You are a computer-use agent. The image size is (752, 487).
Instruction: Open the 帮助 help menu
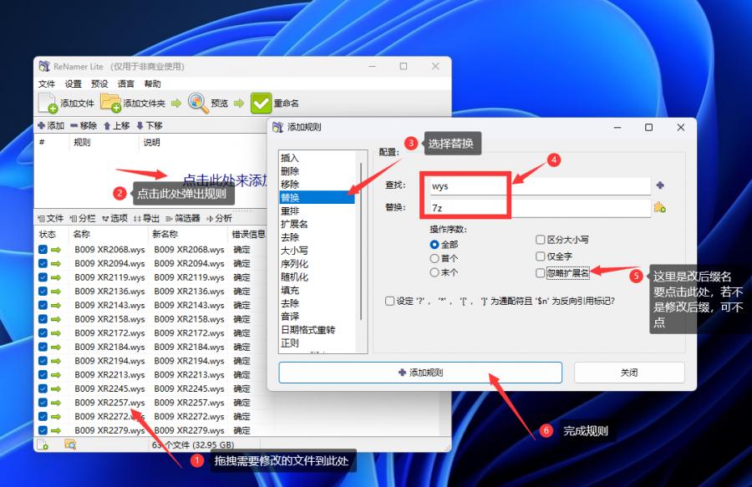[152, 84]
